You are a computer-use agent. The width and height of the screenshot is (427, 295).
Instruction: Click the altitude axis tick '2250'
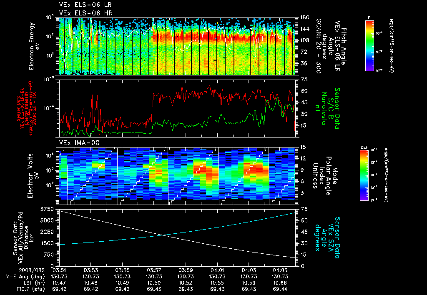(47, 232)
